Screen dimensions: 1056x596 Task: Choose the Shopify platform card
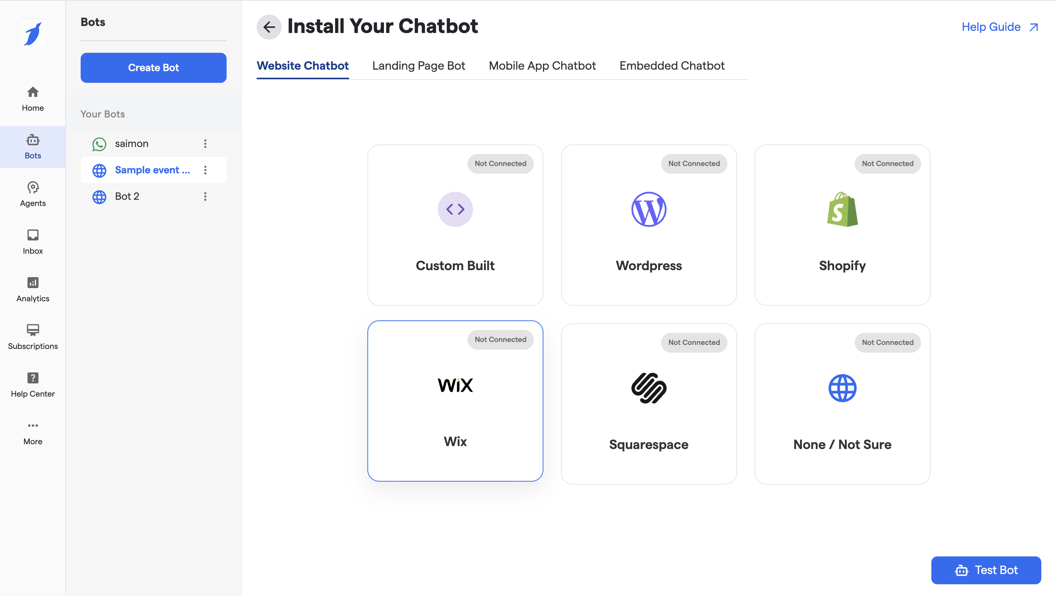point(842,225)
